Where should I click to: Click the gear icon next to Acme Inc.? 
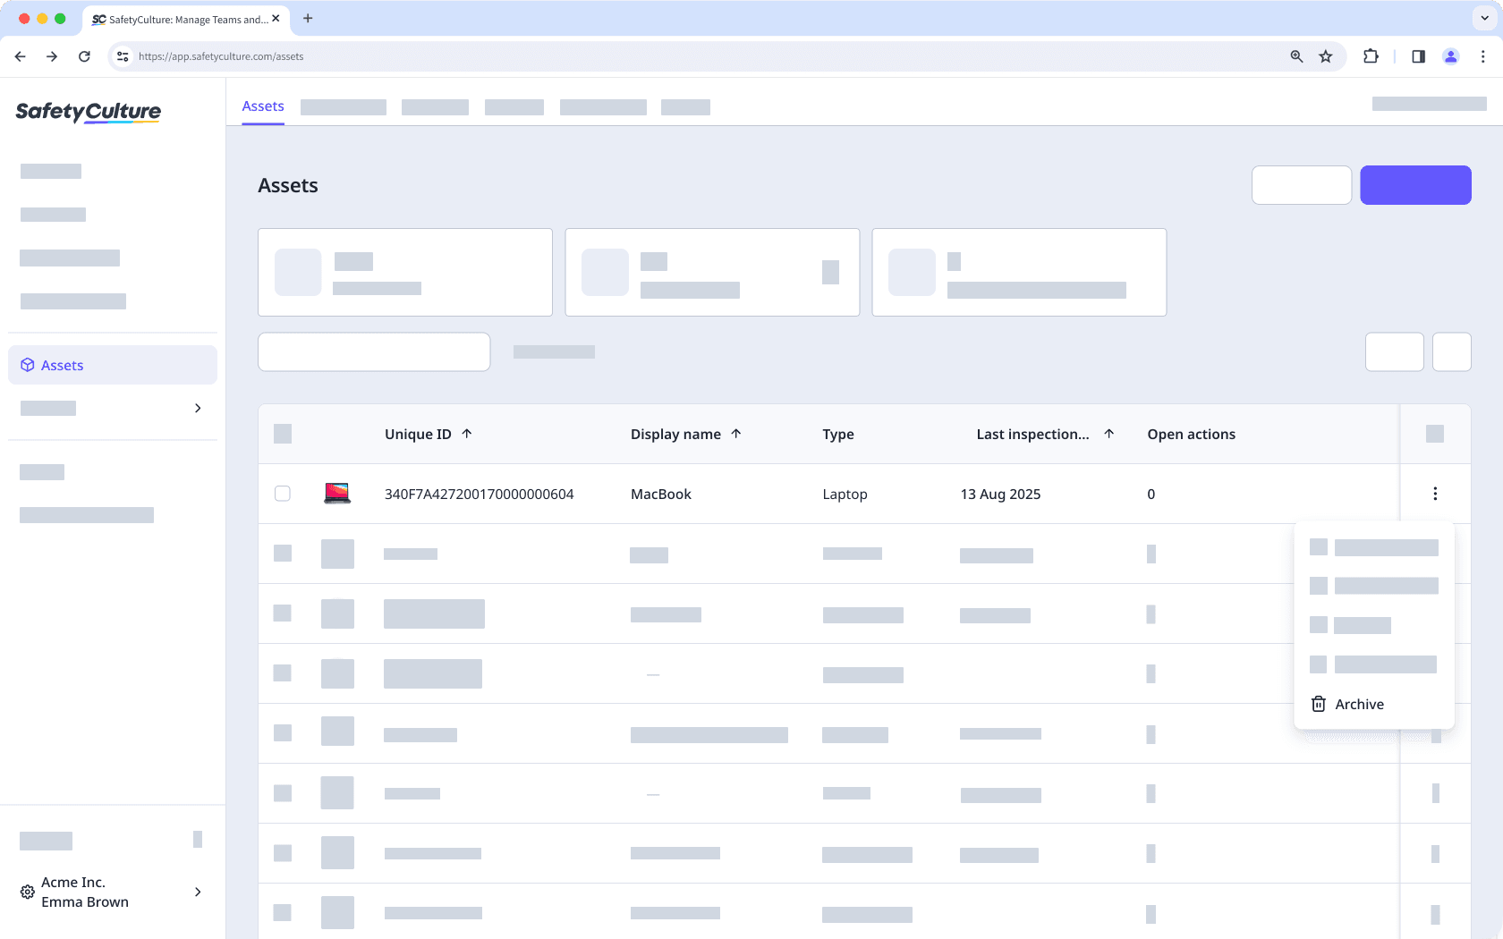pyautogui.click(x=27, y=892)
